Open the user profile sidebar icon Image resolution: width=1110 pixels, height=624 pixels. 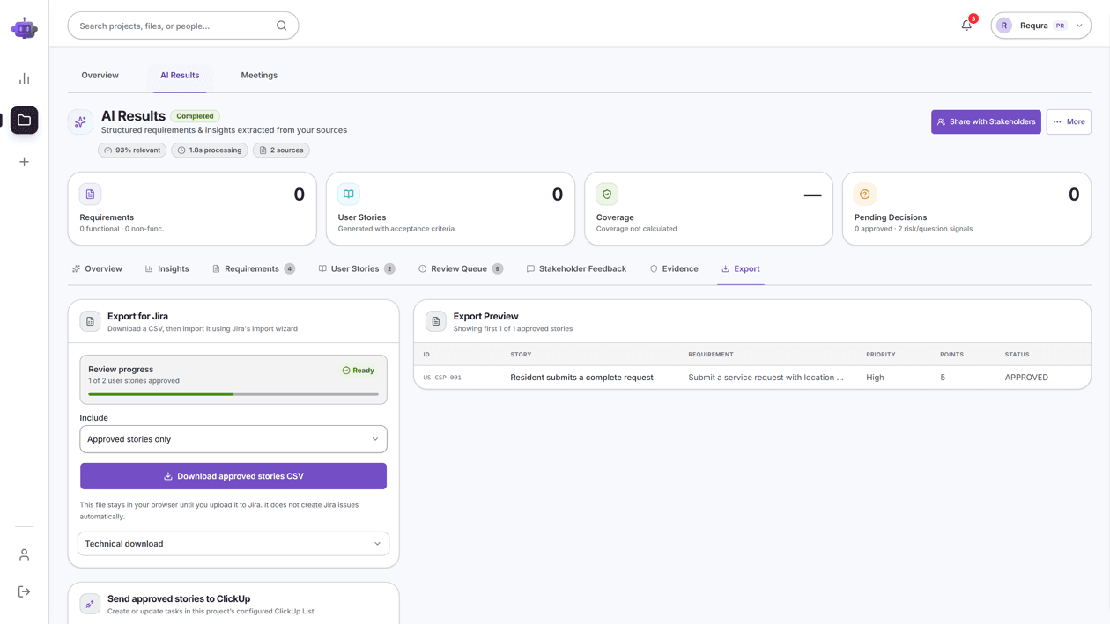point(25,555)
